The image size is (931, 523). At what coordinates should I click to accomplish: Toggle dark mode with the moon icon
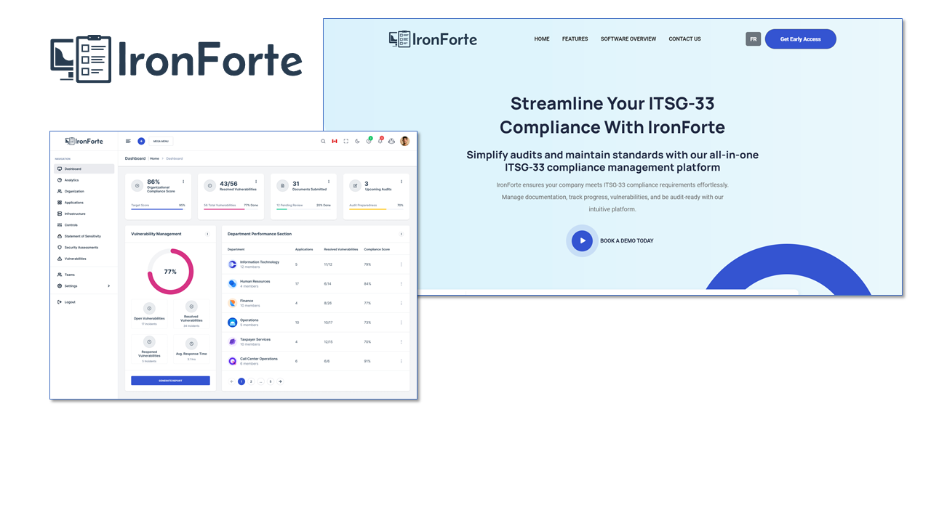tap(357, 141)
